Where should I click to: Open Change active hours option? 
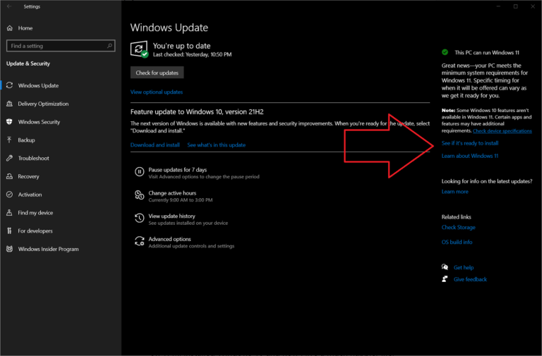pyautogui.click(x=172, y=193)
